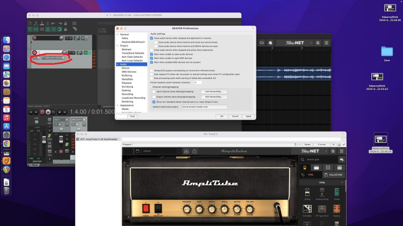Toggle the lock icon in REAPER toolbar
Screen dimensions: 403x226
pyautogui.click(x=65, y=30)
